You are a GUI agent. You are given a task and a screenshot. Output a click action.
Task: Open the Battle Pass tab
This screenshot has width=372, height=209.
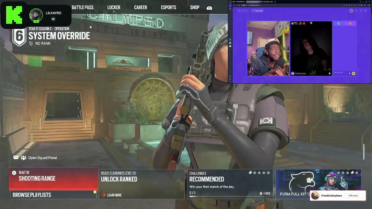click(x=83, y=8)
